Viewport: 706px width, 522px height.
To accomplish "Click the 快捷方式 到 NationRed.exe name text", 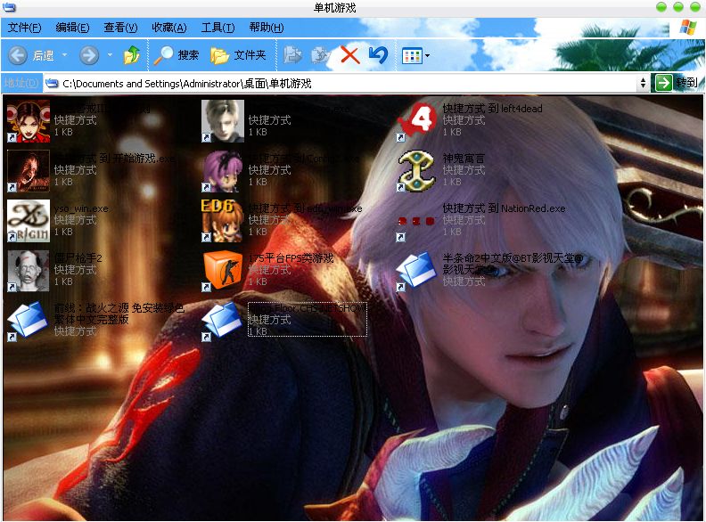I will click(504, 208).
